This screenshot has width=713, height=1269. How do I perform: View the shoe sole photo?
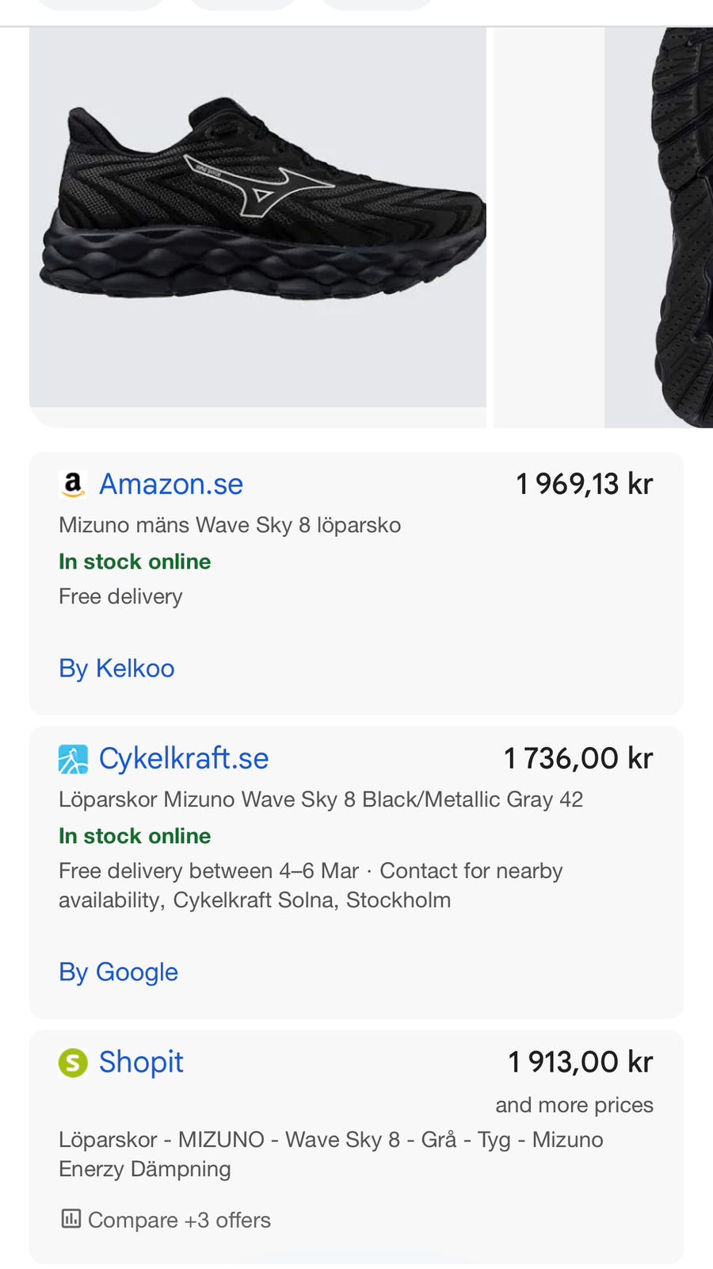tap(665, 226)
